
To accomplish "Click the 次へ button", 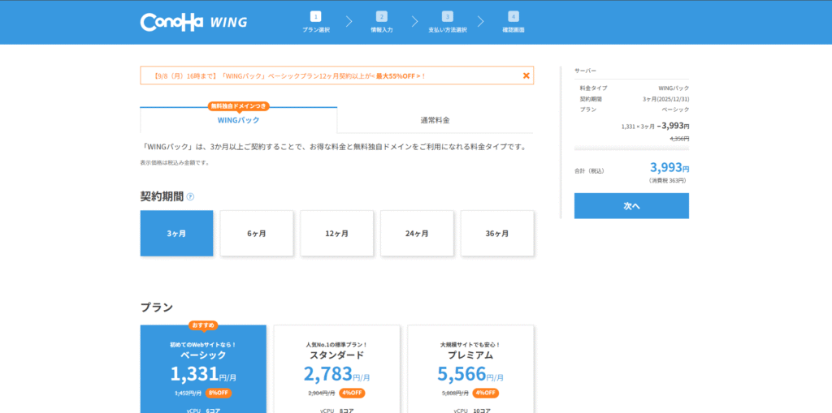I will [x=631, y=206].
